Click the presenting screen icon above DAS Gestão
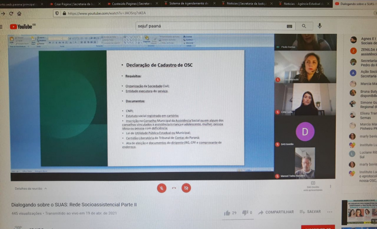377x229 pixels. point(313,183)
